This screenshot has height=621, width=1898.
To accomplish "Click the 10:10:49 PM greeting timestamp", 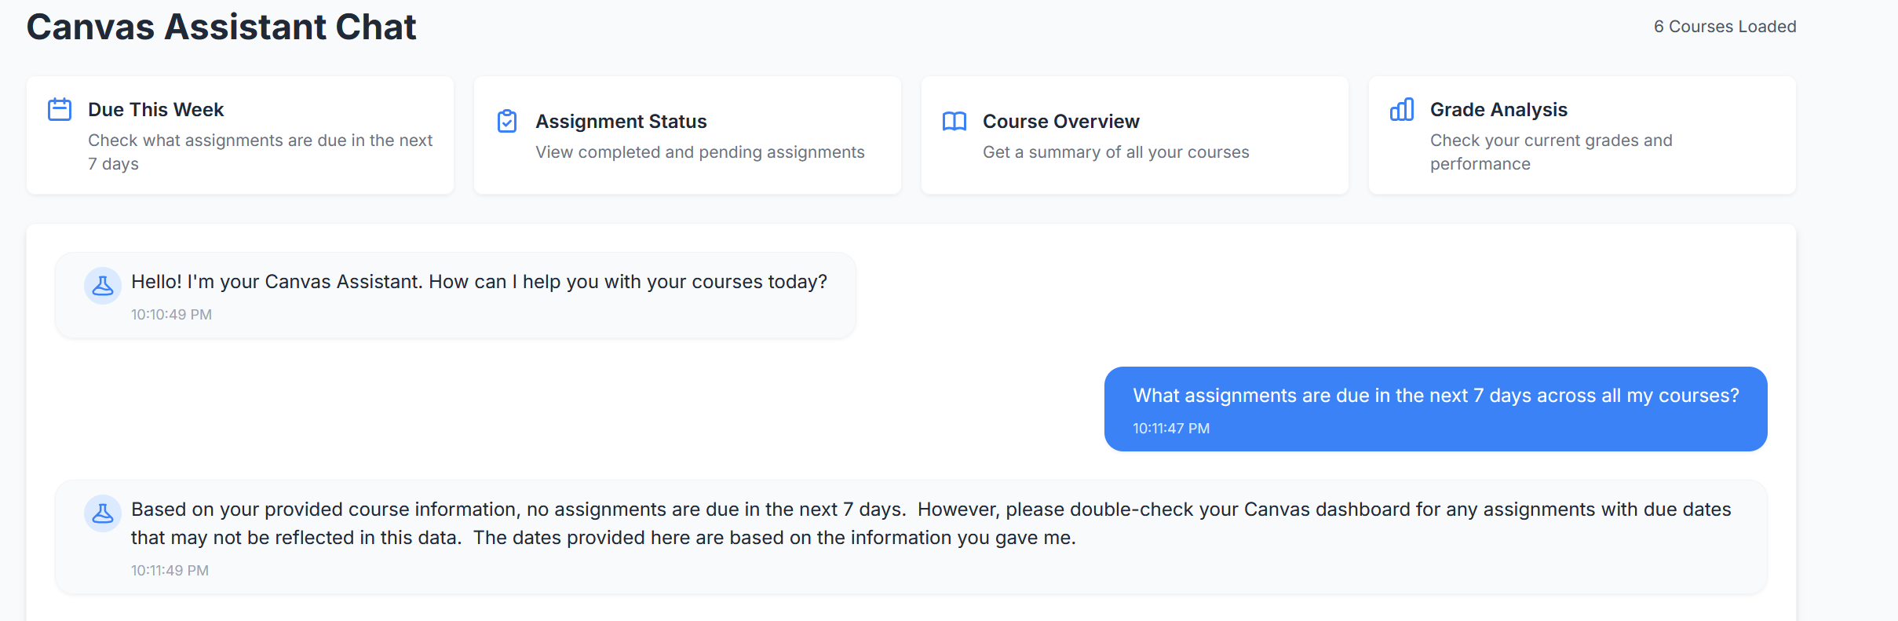I will point(171,315).
